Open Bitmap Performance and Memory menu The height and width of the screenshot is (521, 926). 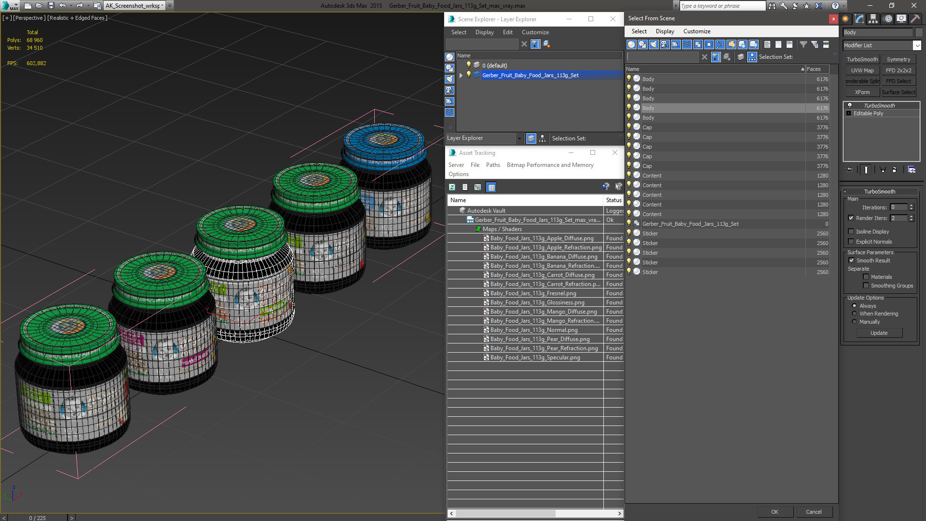[x=550, y=165]
